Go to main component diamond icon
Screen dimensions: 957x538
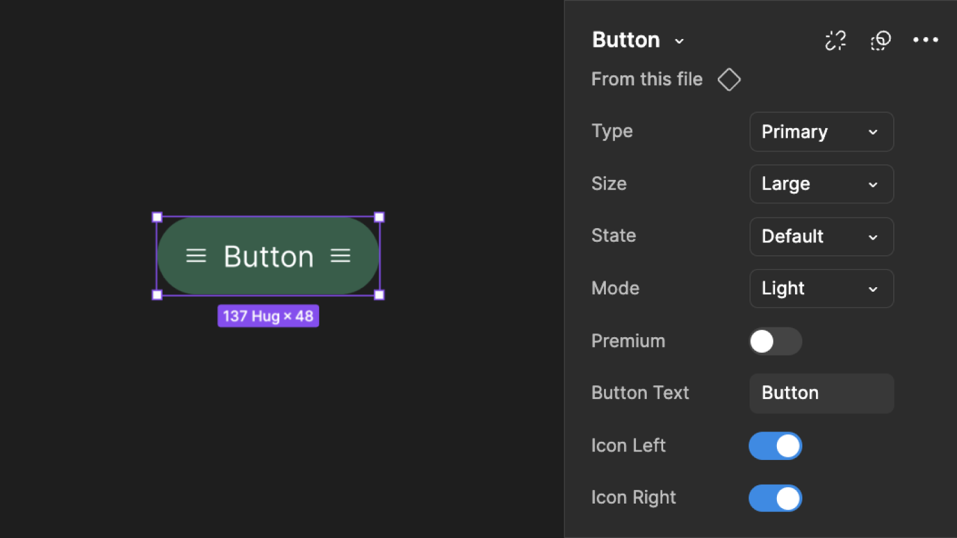pyautogui.click(x=729, y=79)
